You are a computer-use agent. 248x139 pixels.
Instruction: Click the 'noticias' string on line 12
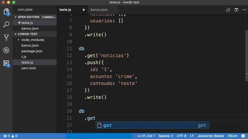[x=112, y=56]
